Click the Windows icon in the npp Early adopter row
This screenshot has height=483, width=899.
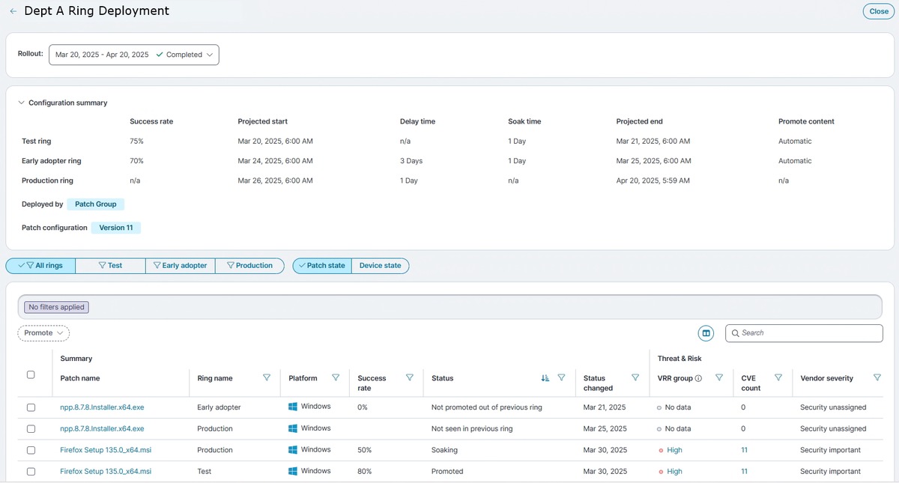[x=293, y=407]
